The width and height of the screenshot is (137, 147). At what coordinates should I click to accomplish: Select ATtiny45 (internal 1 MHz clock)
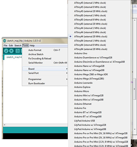90,3
